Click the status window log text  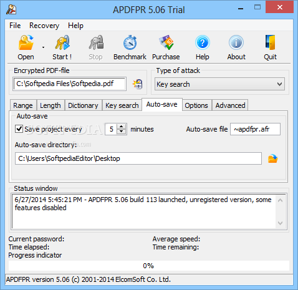(x=143, y=204)
